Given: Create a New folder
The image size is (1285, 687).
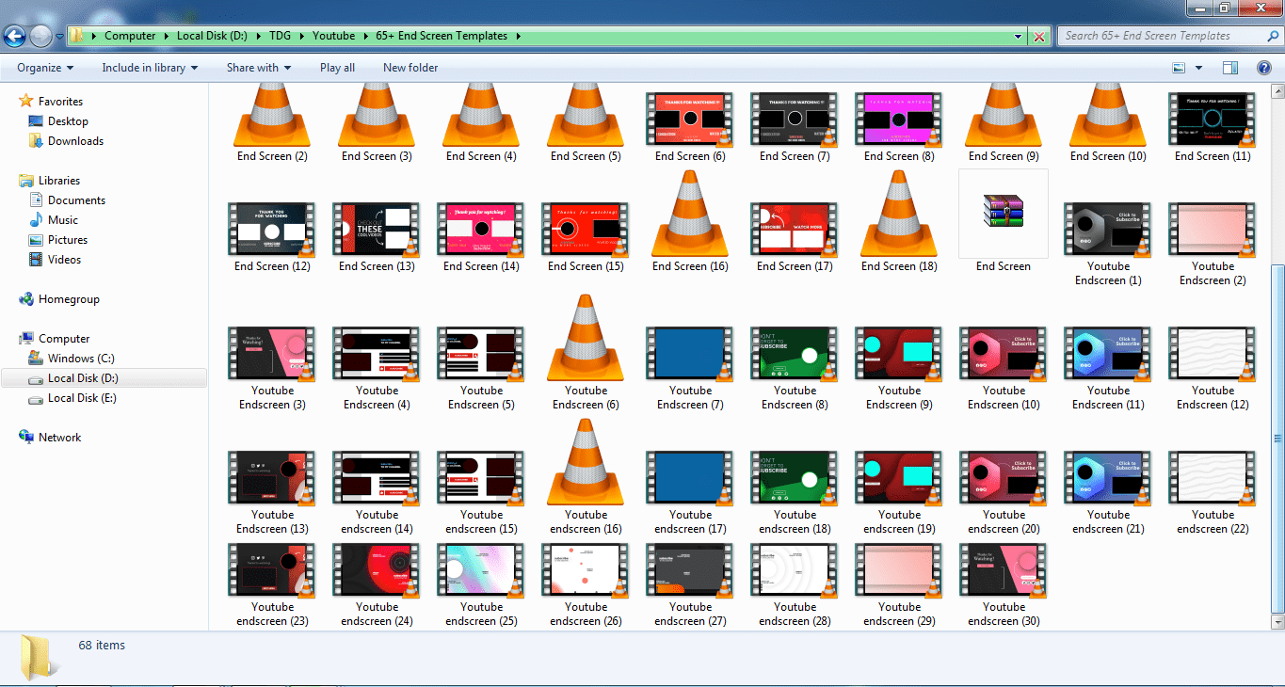Looking at the screenshot, I should coord(410,68).
